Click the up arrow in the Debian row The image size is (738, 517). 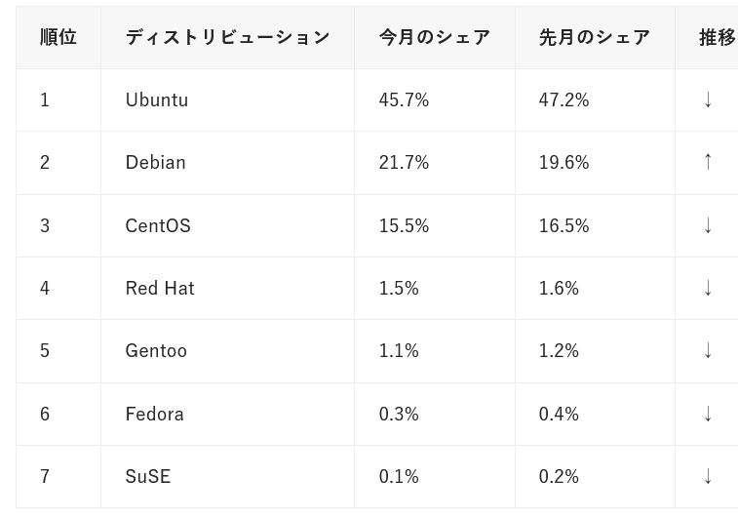click(x=708, y=163)
